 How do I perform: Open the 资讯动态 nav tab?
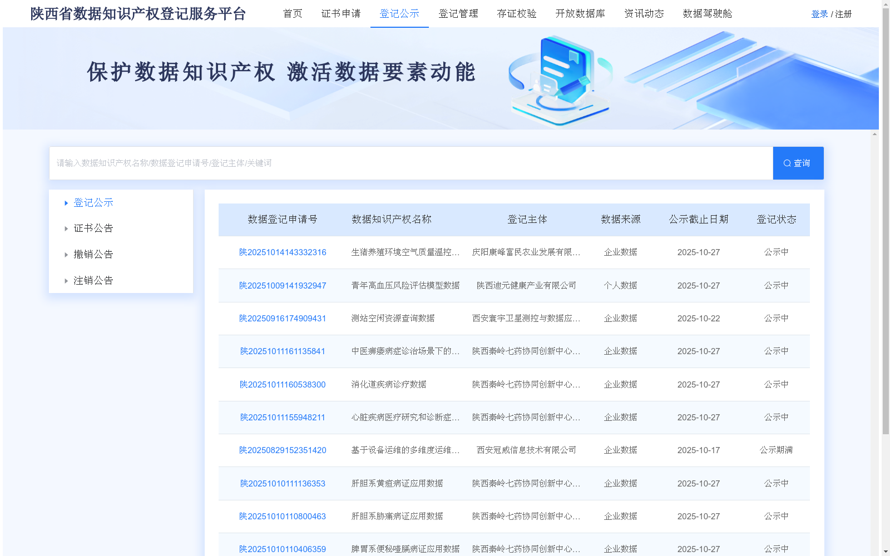pyautogui.click(x=644, y=13)
